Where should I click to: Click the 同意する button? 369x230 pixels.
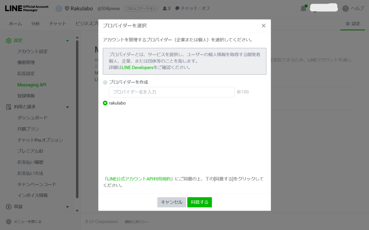(199, 202)
